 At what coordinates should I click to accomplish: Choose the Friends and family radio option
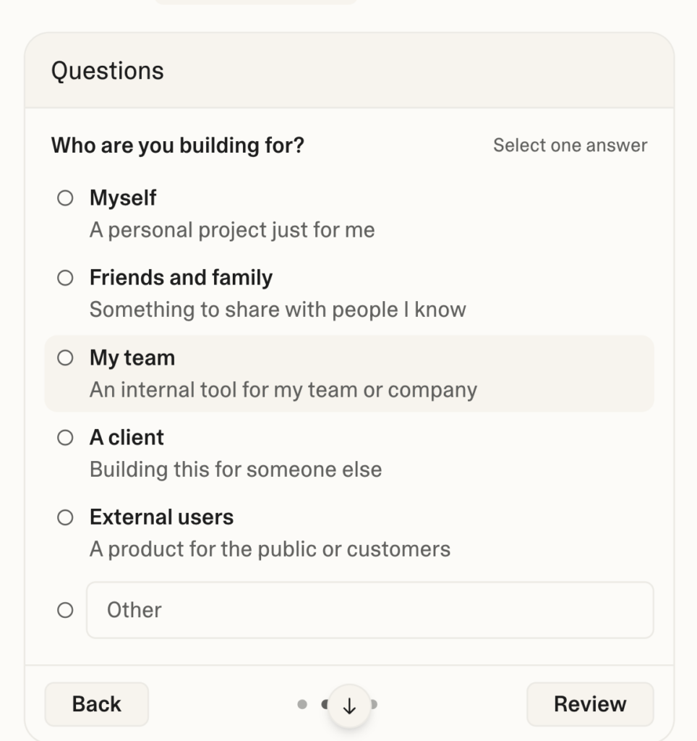pyautogui.click(x=65, y=278)
